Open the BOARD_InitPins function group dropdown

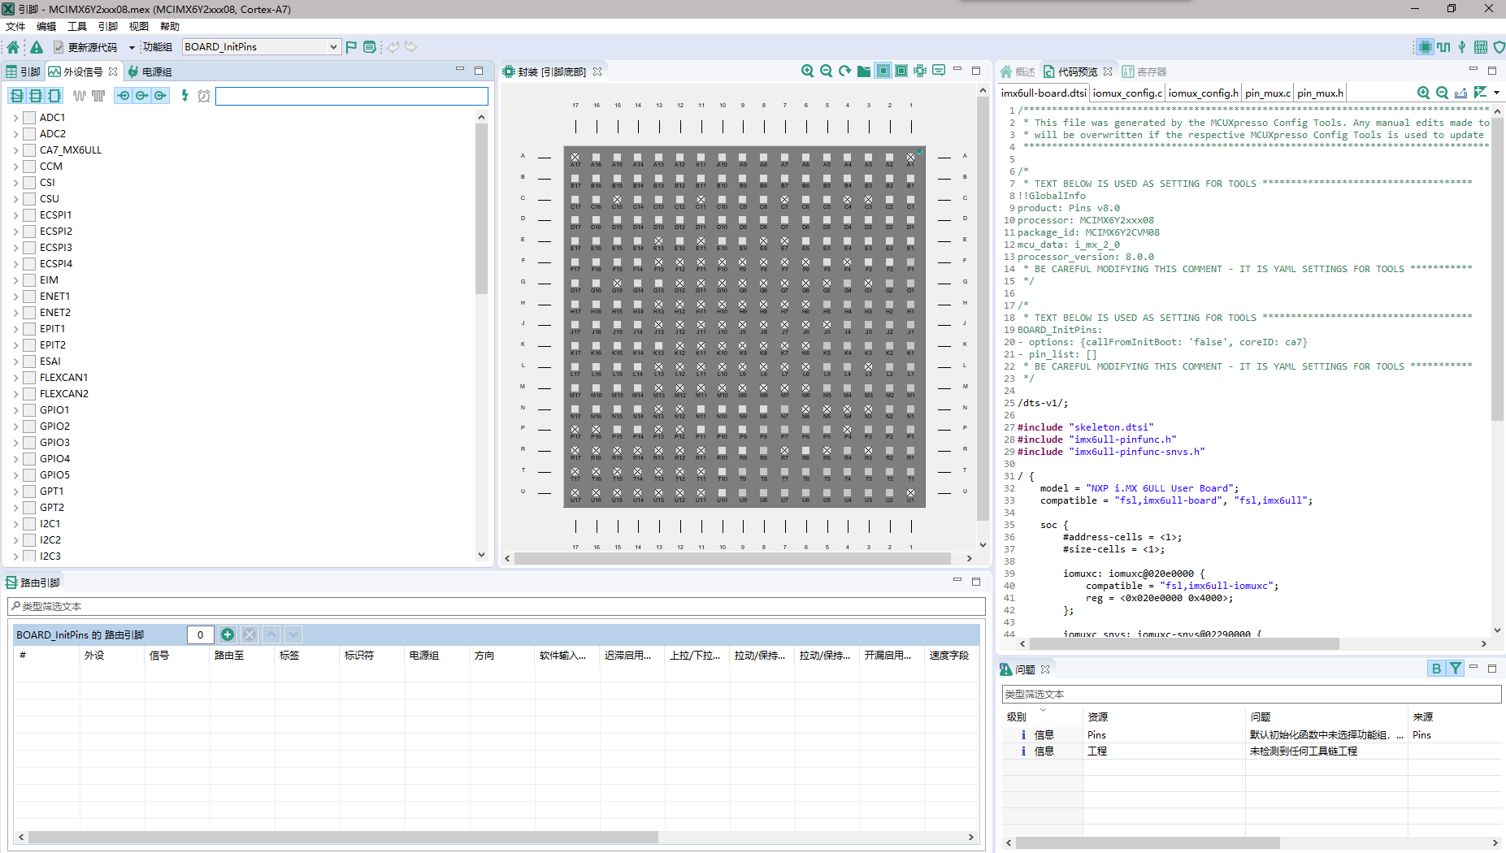(333, 46)
